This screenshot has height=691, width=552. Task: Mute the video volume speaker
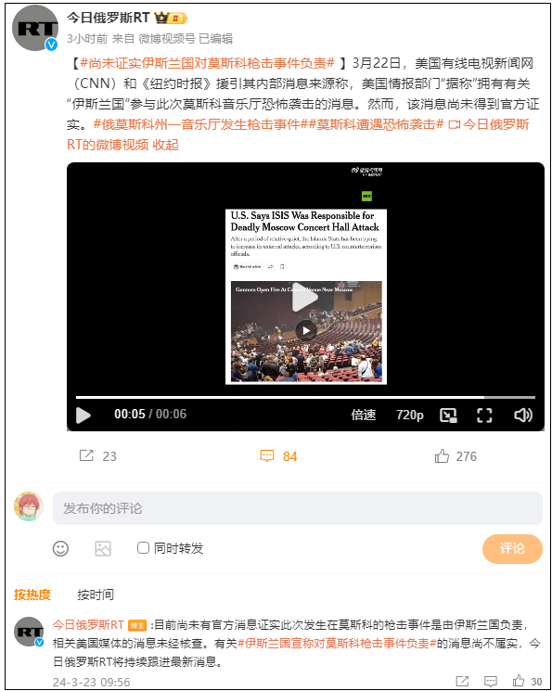tap(523, 415)
